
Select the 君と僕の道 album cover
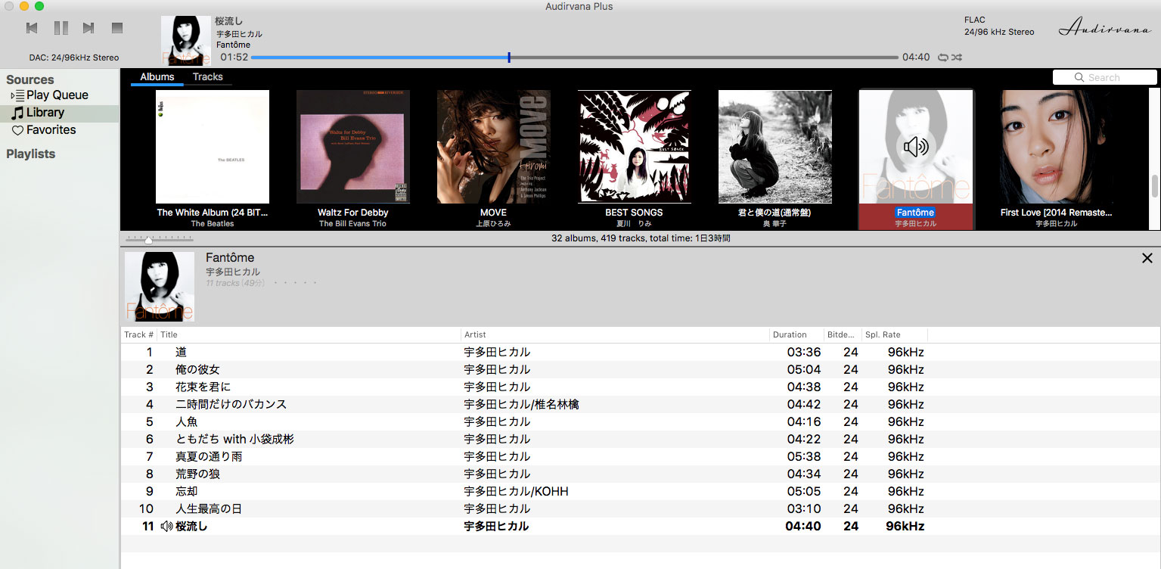tap(775, 147)
